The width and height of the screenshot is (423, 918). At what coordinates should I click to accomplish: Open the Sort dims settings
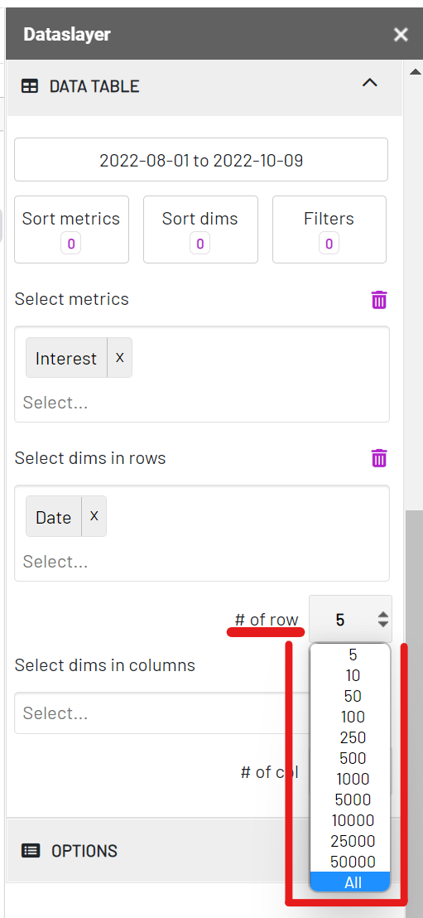[200, 229]
